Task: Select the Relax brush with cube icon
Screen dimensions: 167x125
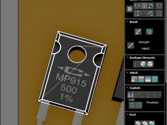Action: click(x=149, y=32)
